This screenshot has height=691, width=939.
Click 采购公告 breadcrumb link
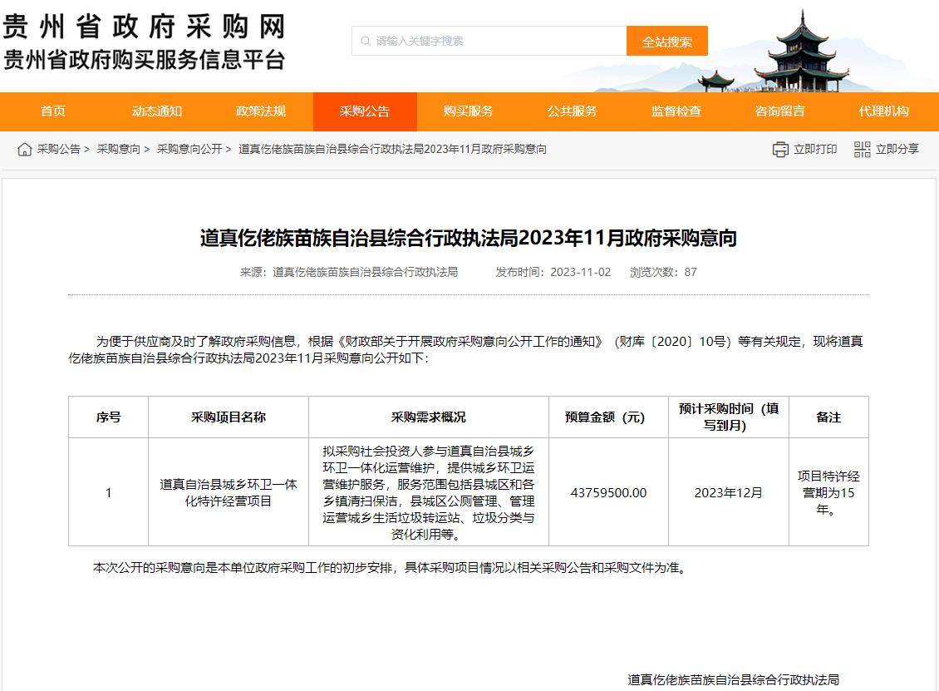[x=58, y=150]
